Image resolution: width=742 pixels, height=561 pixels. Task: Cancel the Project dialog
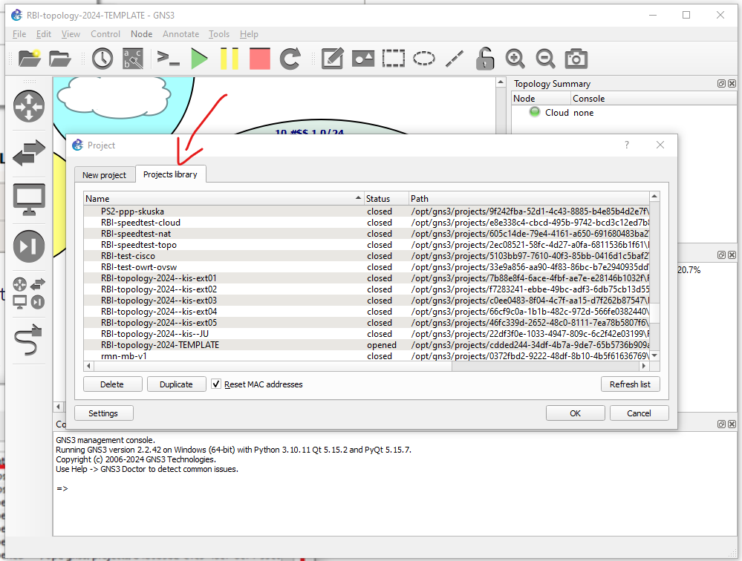(640, 413)
